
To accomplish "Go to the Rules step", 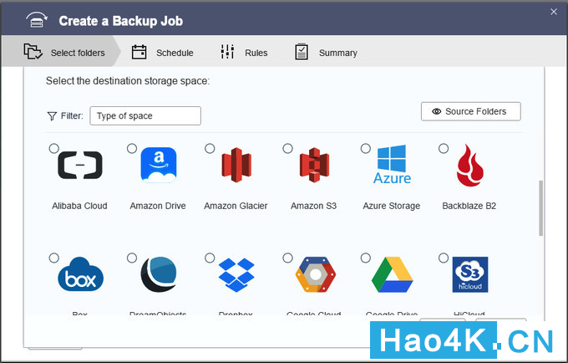I will point(244,52).
